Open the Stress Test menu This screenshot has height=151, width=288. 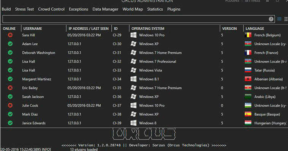coord(24,9)
